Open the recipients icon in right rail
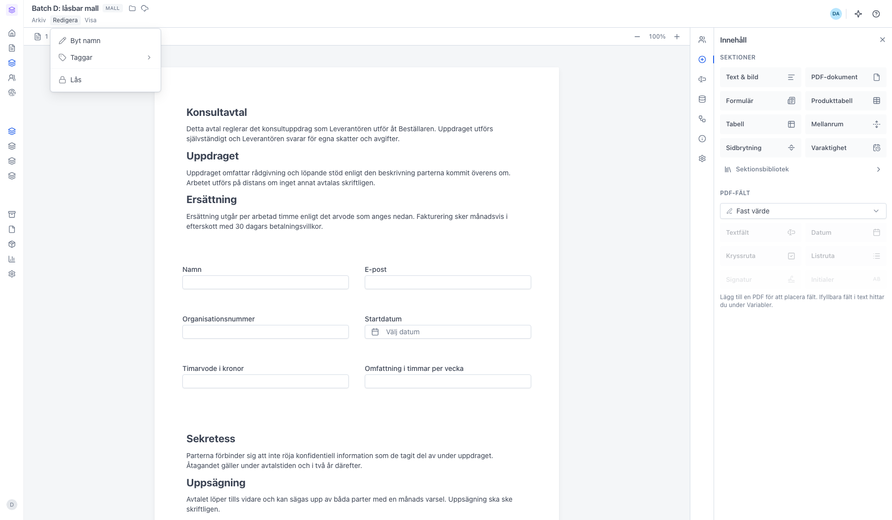Viewport: 892px width, 520px height. click(702, 40)
